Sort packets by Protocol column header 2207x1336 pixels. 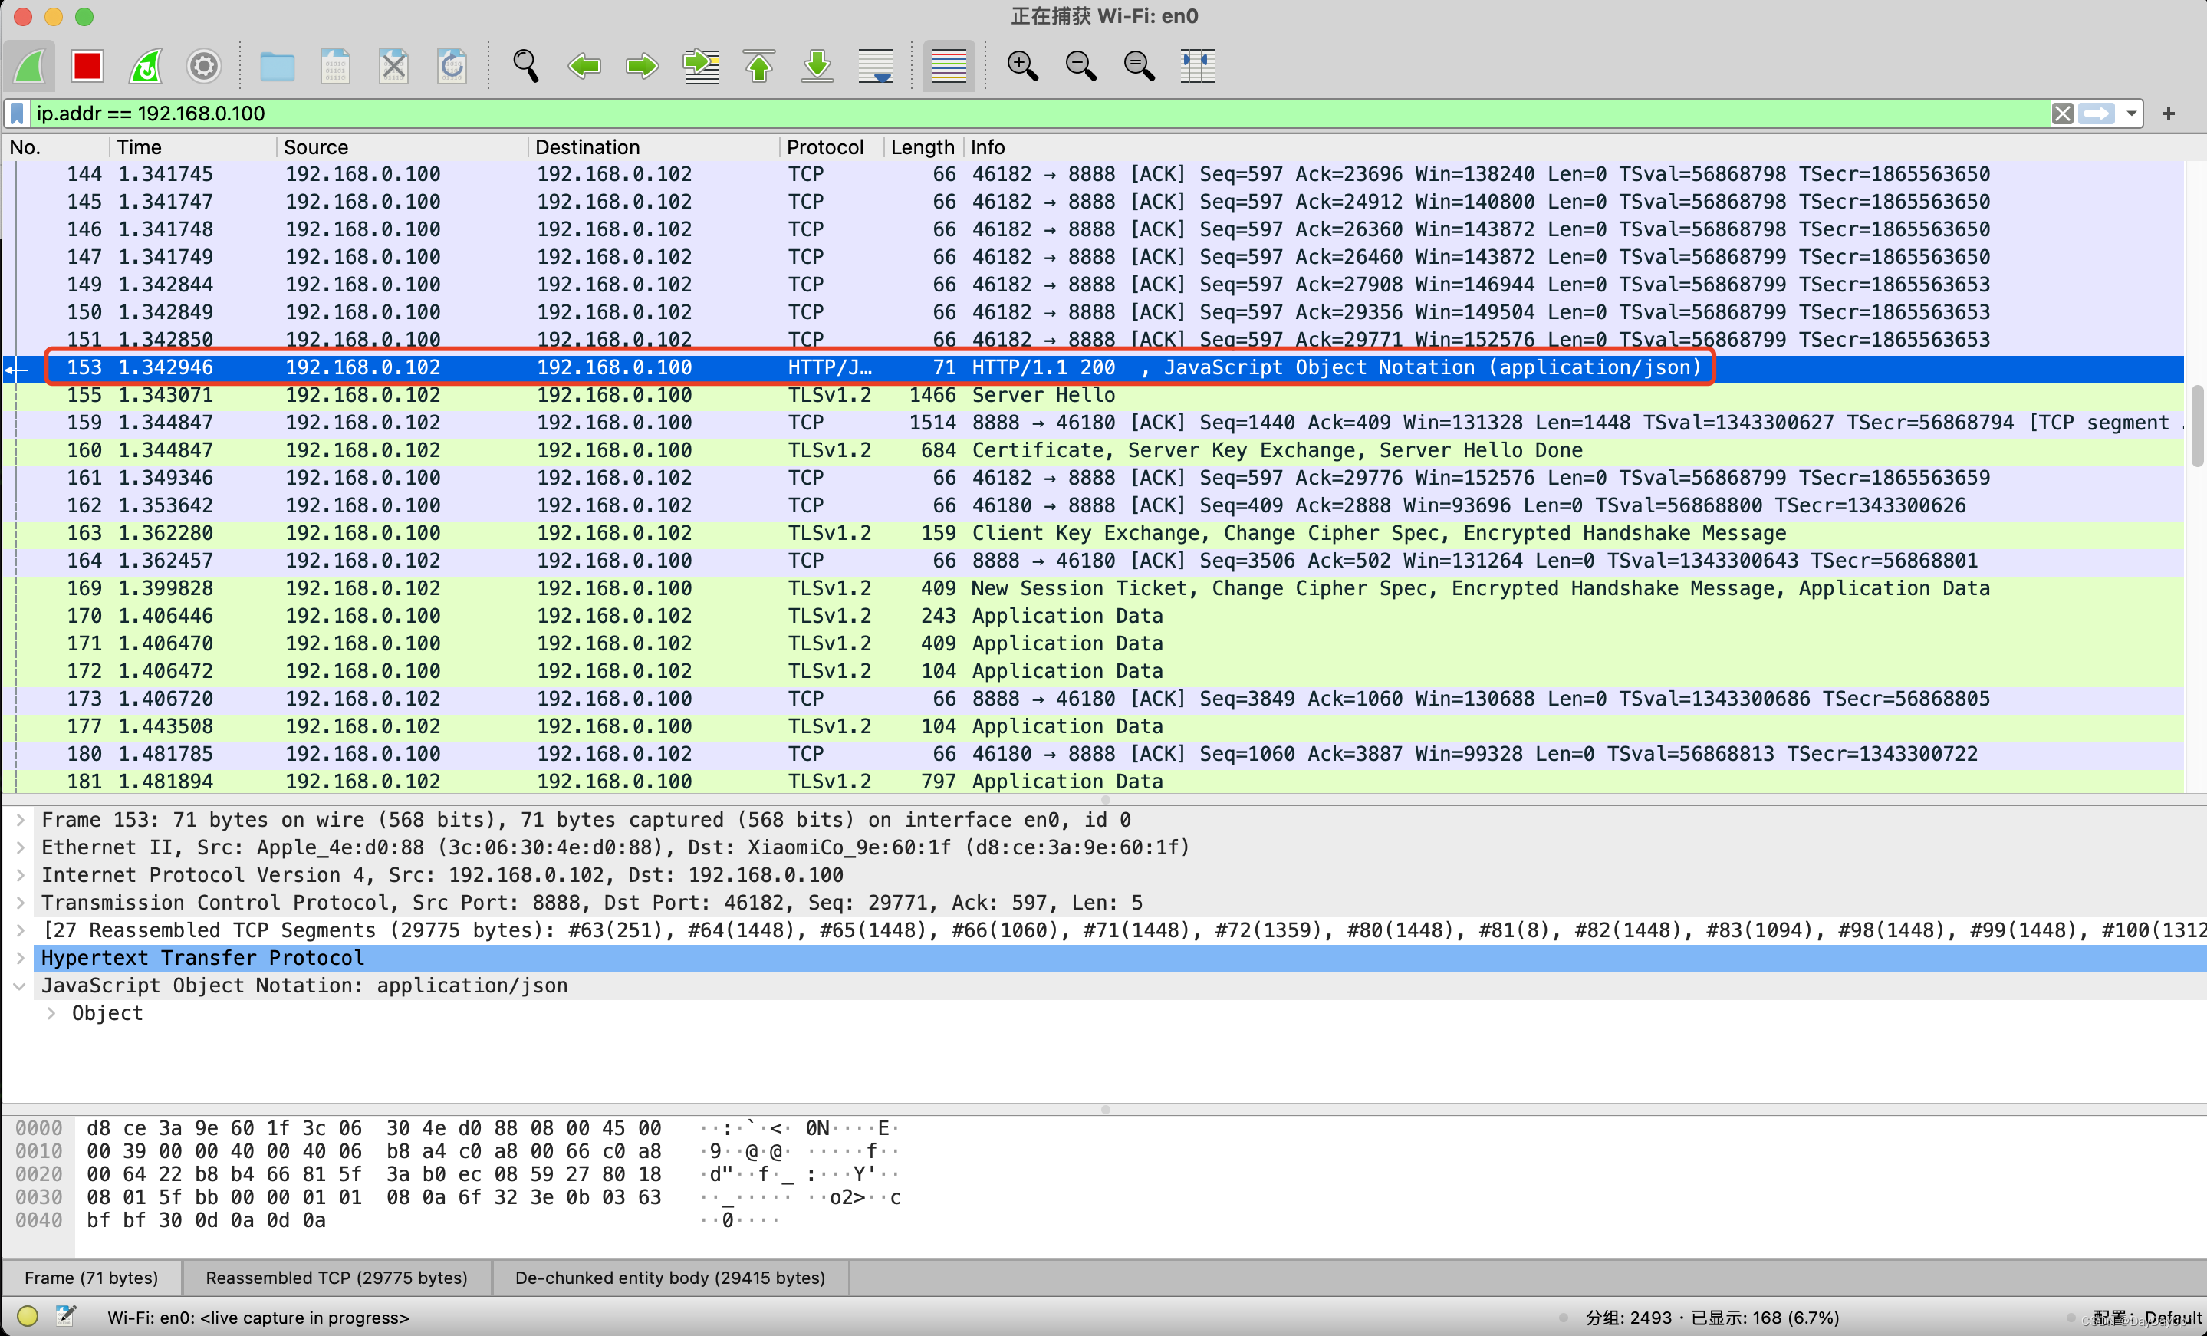[824, 147]
